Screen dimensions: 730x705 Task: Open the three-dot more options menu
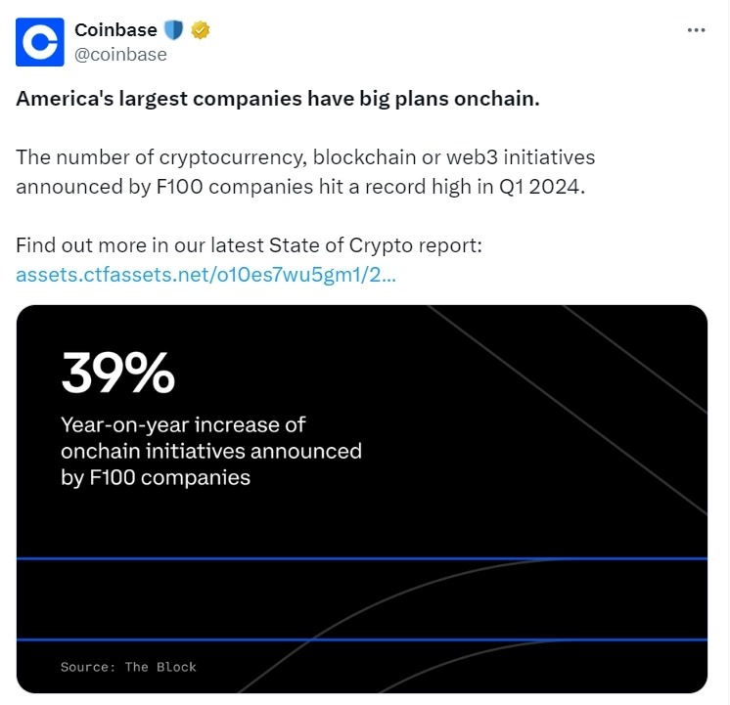(x=696, y=30)
